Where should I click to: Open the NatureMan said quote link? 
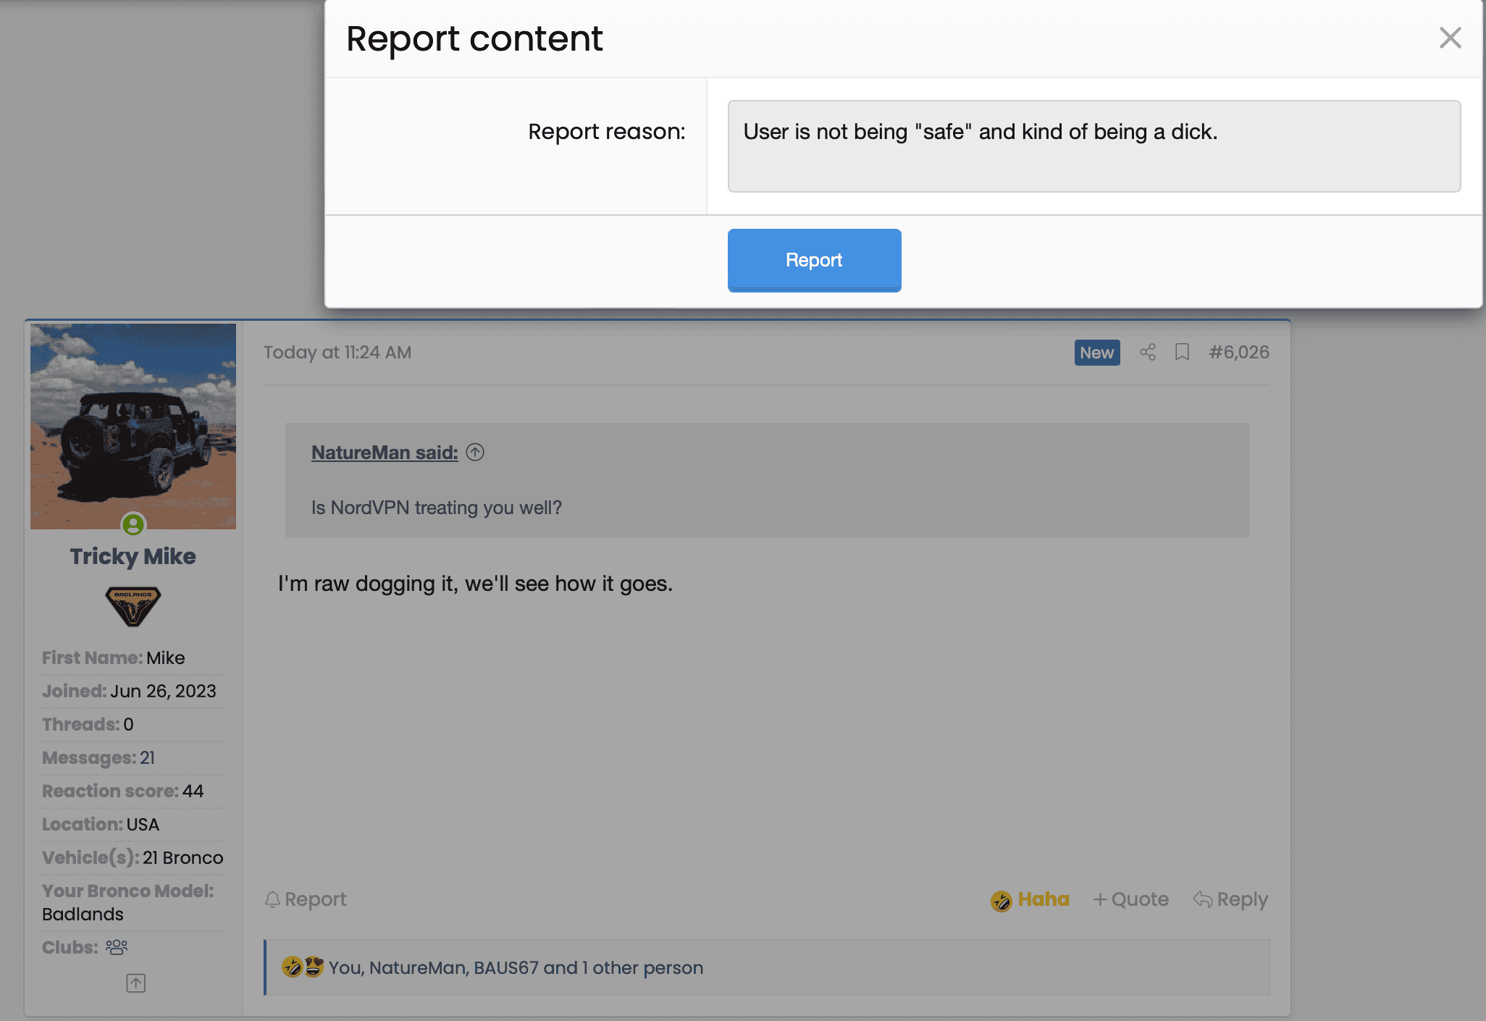pos(385,453)
